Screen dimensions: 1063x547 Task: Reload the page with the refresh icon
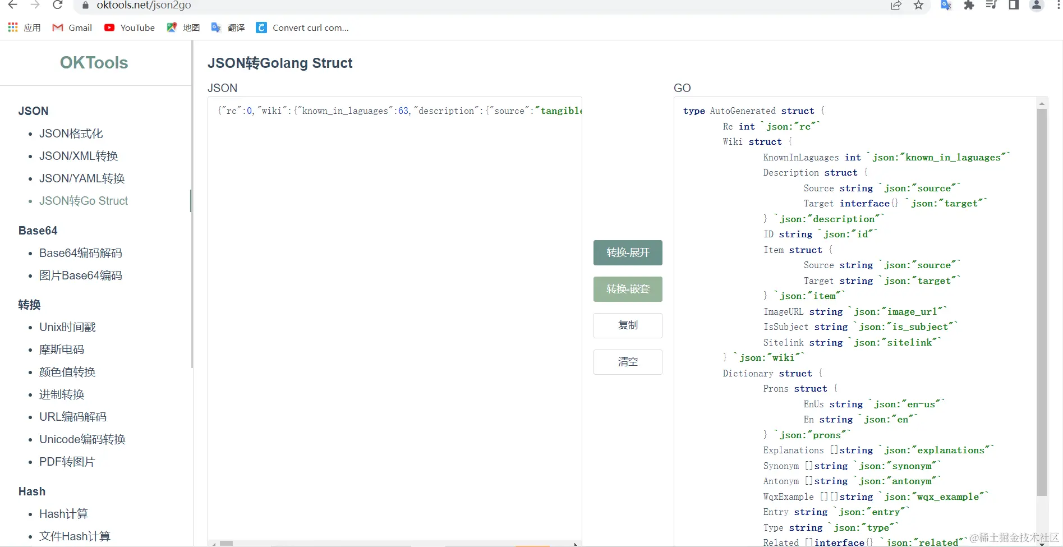(57, 5)
